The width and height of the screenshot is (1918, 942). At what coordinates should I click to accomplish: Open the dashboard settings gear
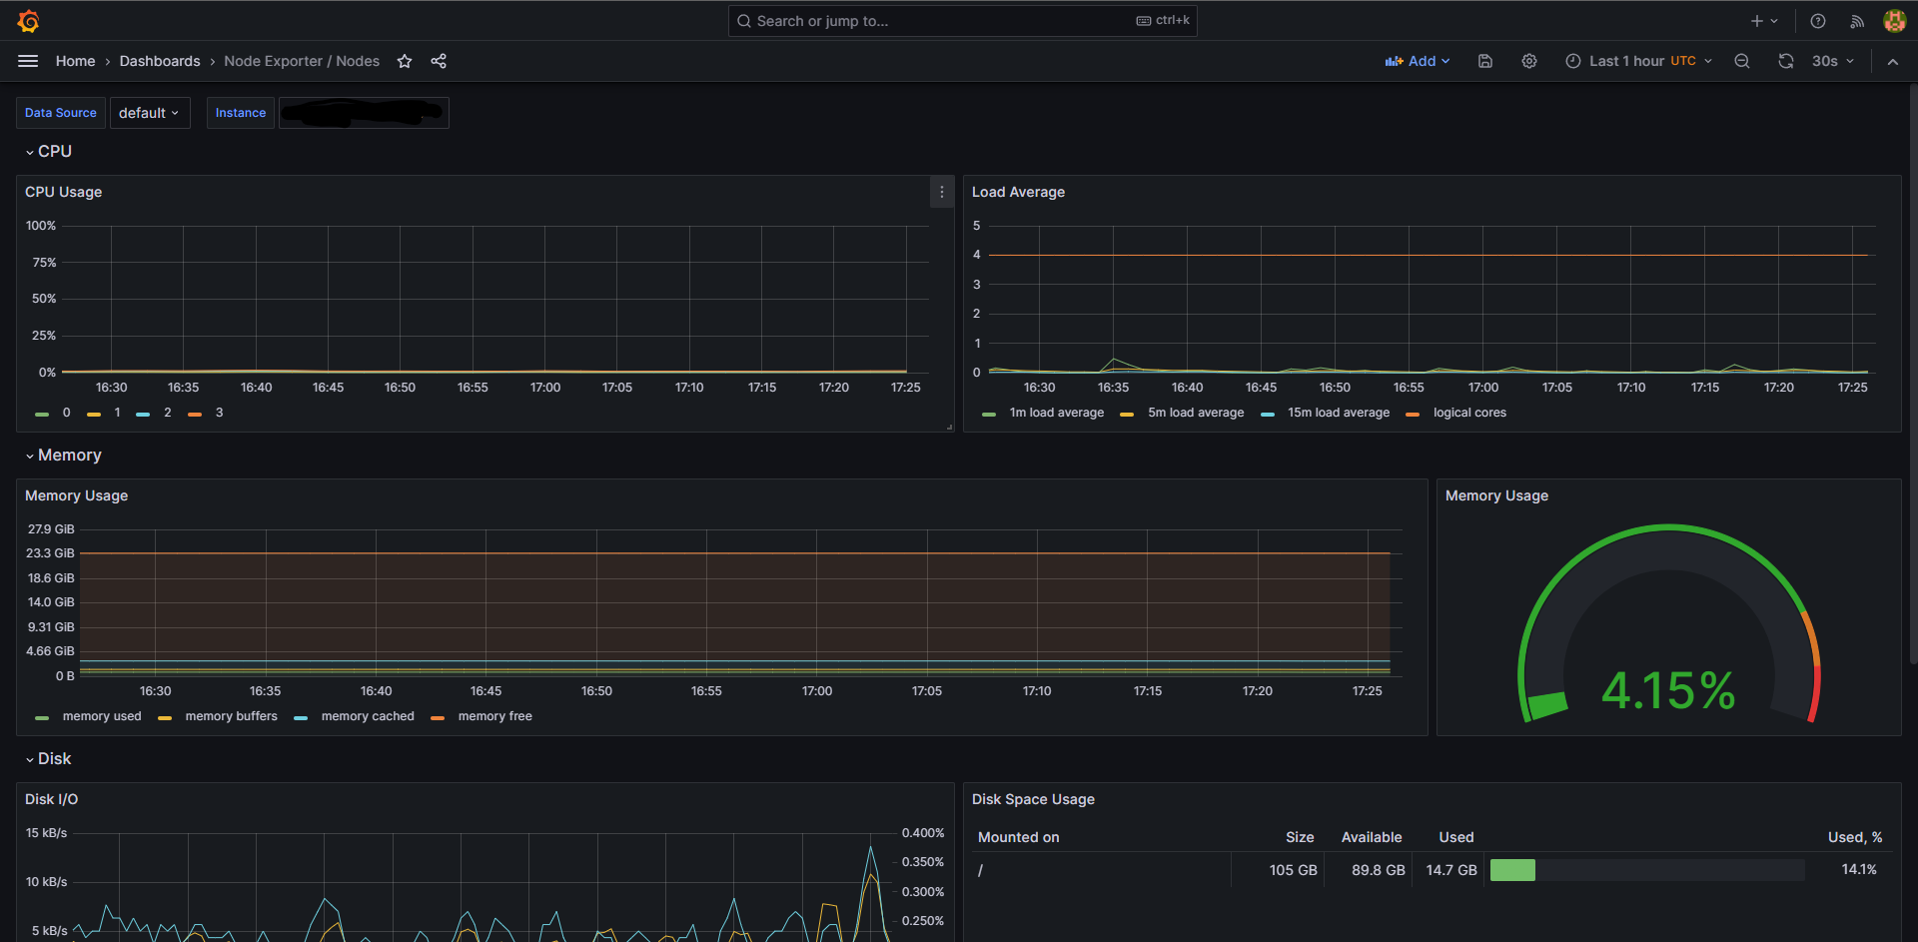point(1528,61)
